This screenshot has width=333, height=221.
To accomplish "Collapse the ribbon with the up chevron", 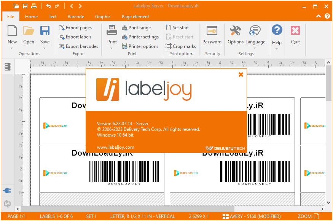I will coord(318,16).
